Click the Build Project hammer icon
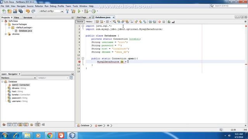 click(x=67, y=11)
